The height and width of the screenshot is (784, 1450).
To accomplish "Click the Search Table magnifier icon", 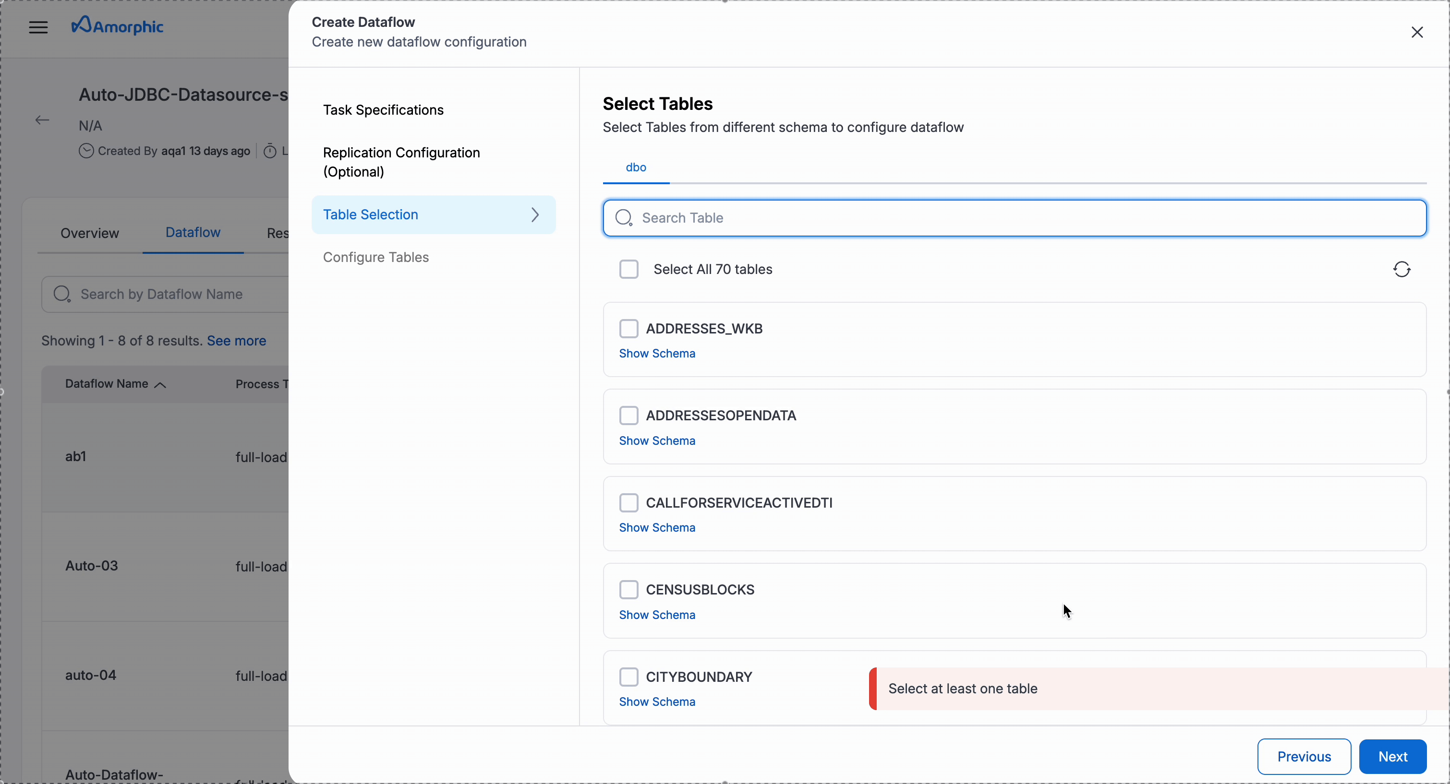I will (x=624, y=218).
